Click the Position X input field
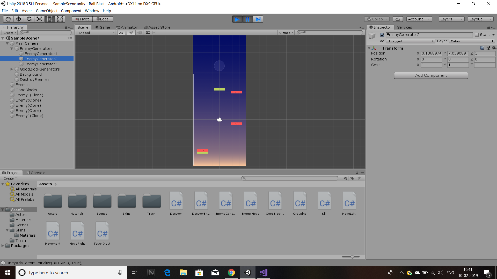497x279 pixels. [431, 53]
